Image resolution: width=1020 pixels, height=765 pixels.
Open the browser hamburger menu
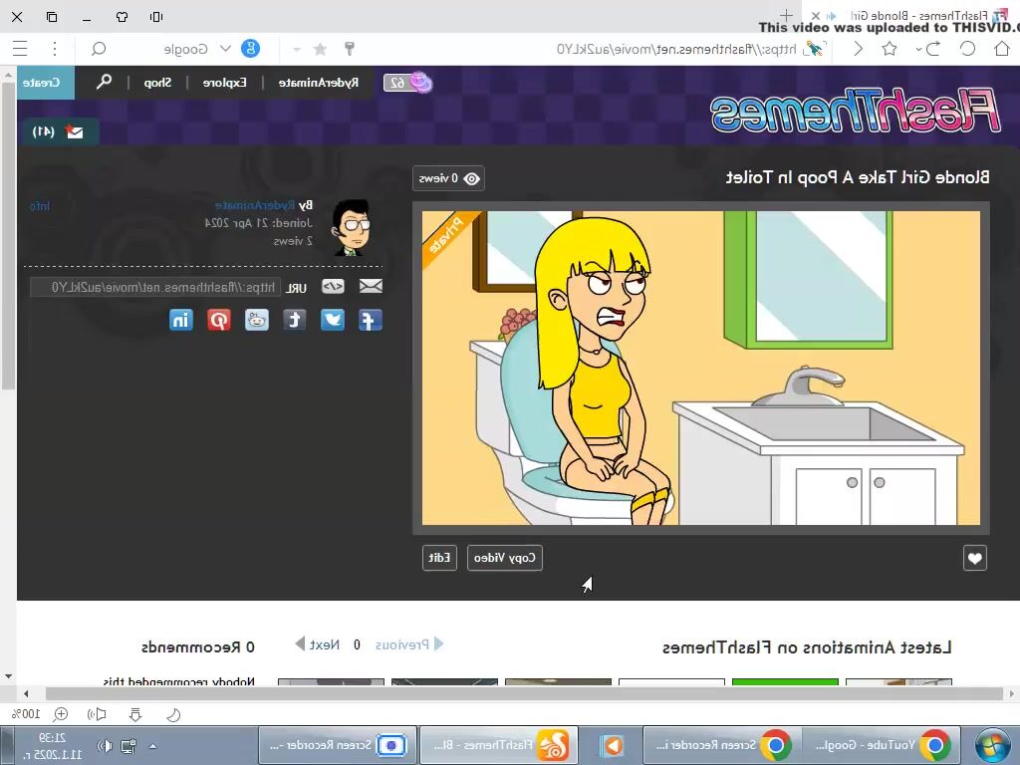[20, 49]
